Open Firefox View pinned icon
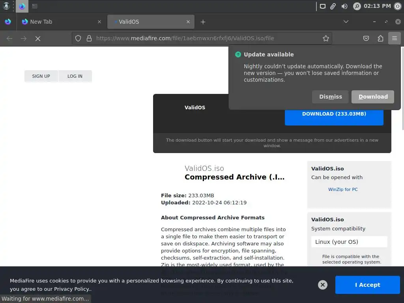This screenshot has height=303, width=404. tap(8, 22)
